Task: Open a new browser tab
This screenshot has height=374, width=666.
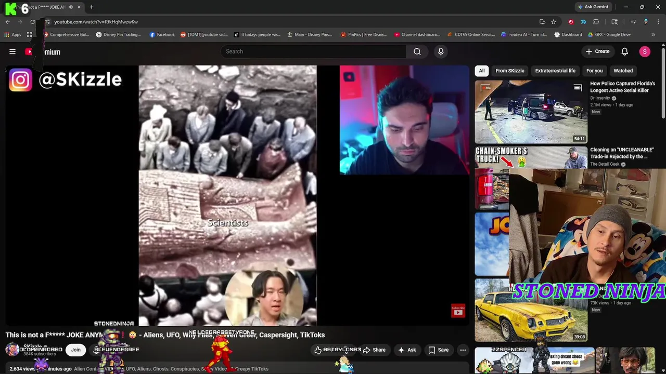Action: point(92,7)
